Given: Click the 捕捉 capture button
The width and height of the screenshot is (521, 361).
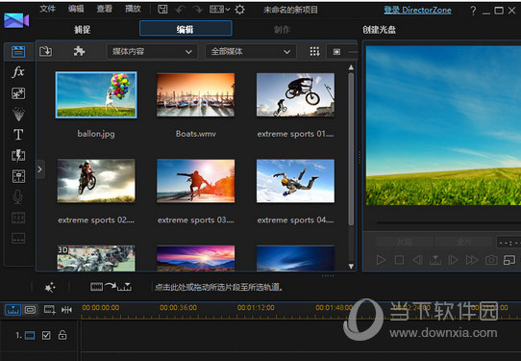Looking at the screenshot, I should (x=82, y=30).
